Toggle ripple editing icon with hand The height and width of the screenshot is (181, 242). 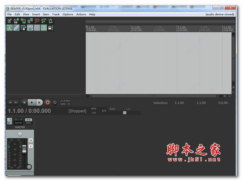tap(23, 28)
